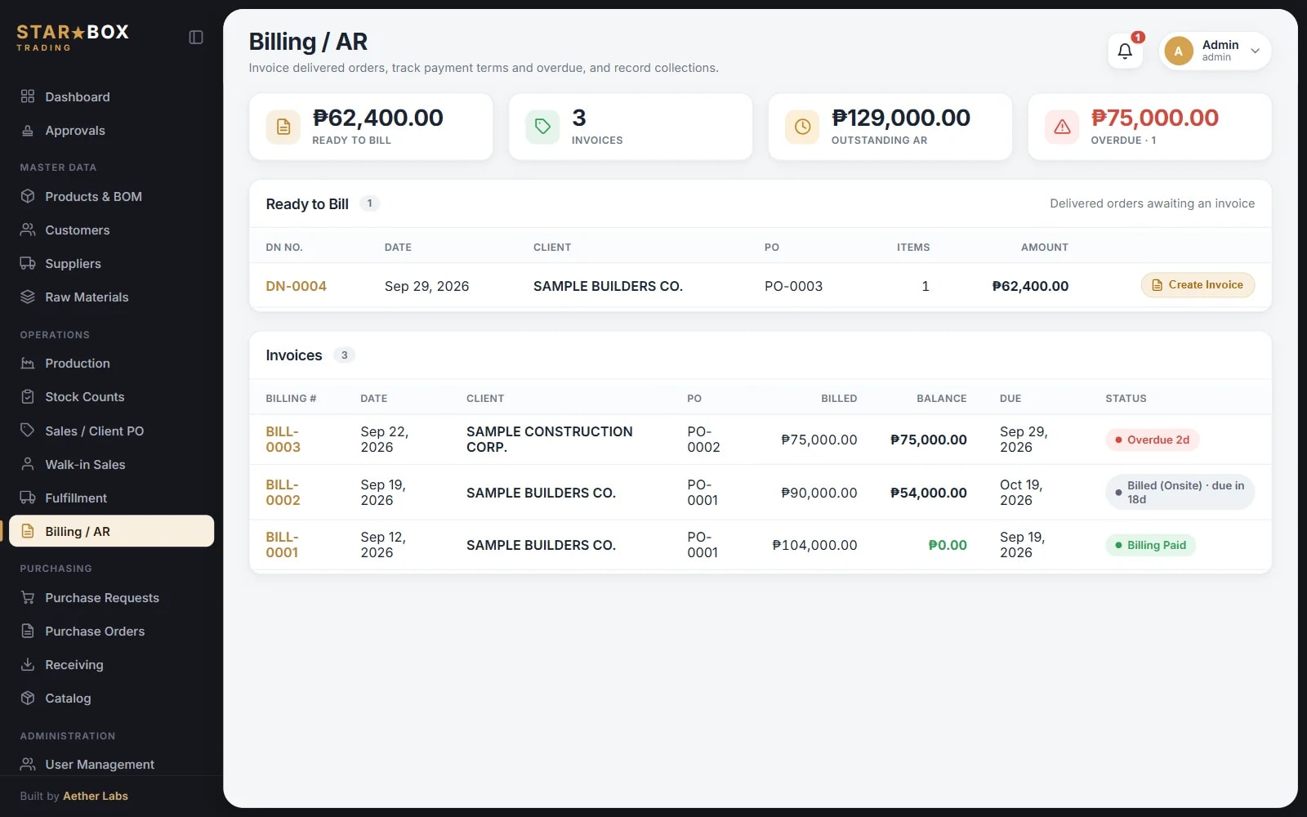Click the Walk-in Sales person icon
Viewport: 1307px width, 817px height.
(28, 464)
